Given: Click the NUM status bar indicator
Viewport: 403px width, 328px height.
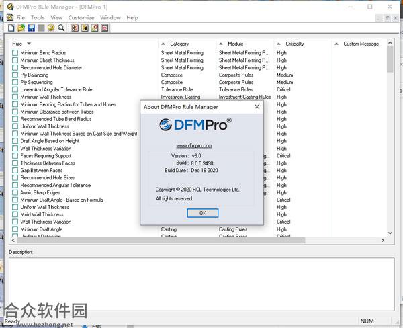Looking at the screenshot, I should tap(367, 321).
